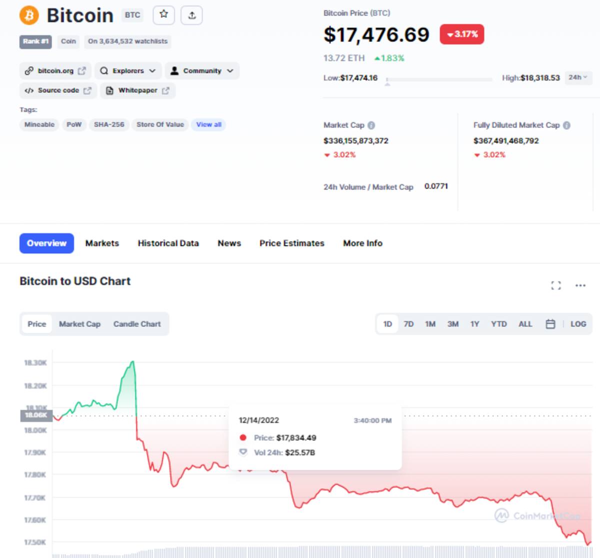Click the tooltip Vol 24h $25.57B
The image size is (600, 558).
(299, 453)
